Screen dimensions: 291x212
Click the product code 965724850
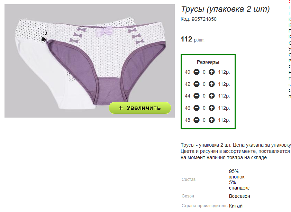coord(204,19)
